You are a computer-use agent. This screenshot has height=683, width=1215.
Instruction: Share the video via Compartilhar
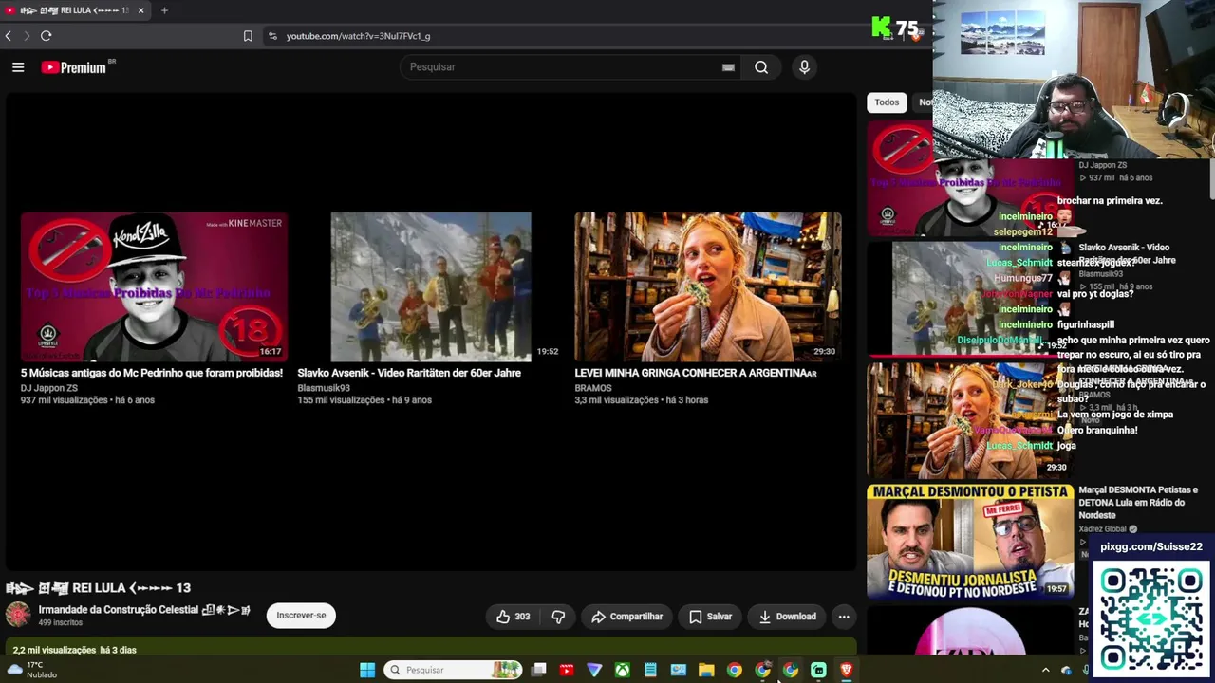(x=626, y=617)
